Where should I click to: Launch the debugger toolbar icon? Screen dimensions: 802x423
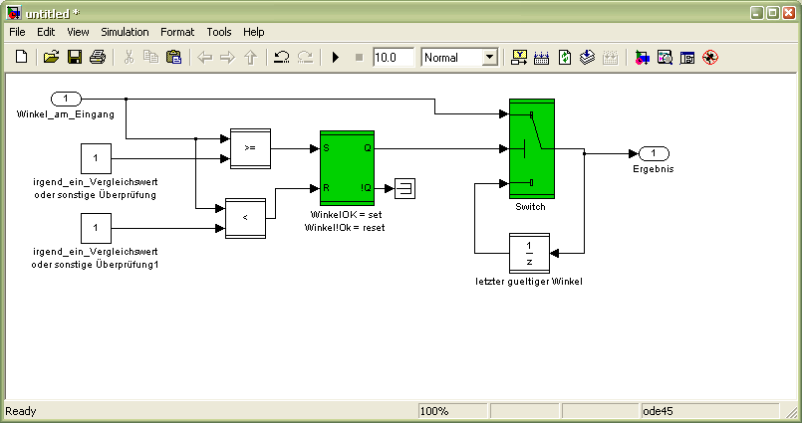pos(710,58)
